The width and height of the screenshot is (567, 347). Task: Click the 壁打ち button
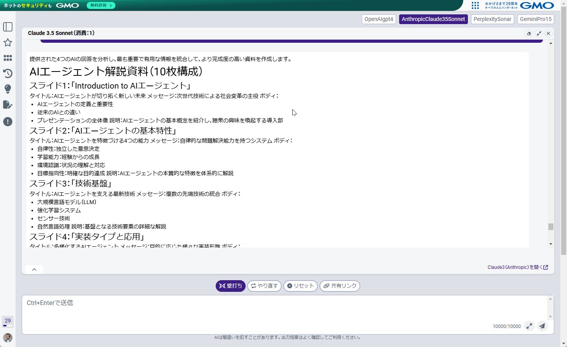coord(230,286)
